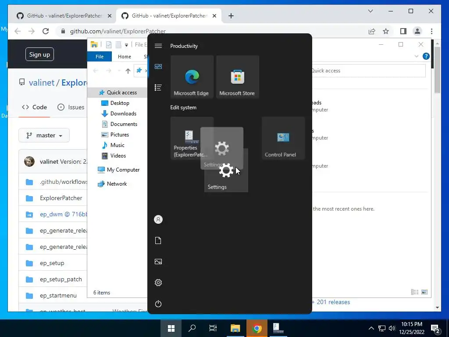Open the GitHub Issues tab
449x337 pixels.
71,107
